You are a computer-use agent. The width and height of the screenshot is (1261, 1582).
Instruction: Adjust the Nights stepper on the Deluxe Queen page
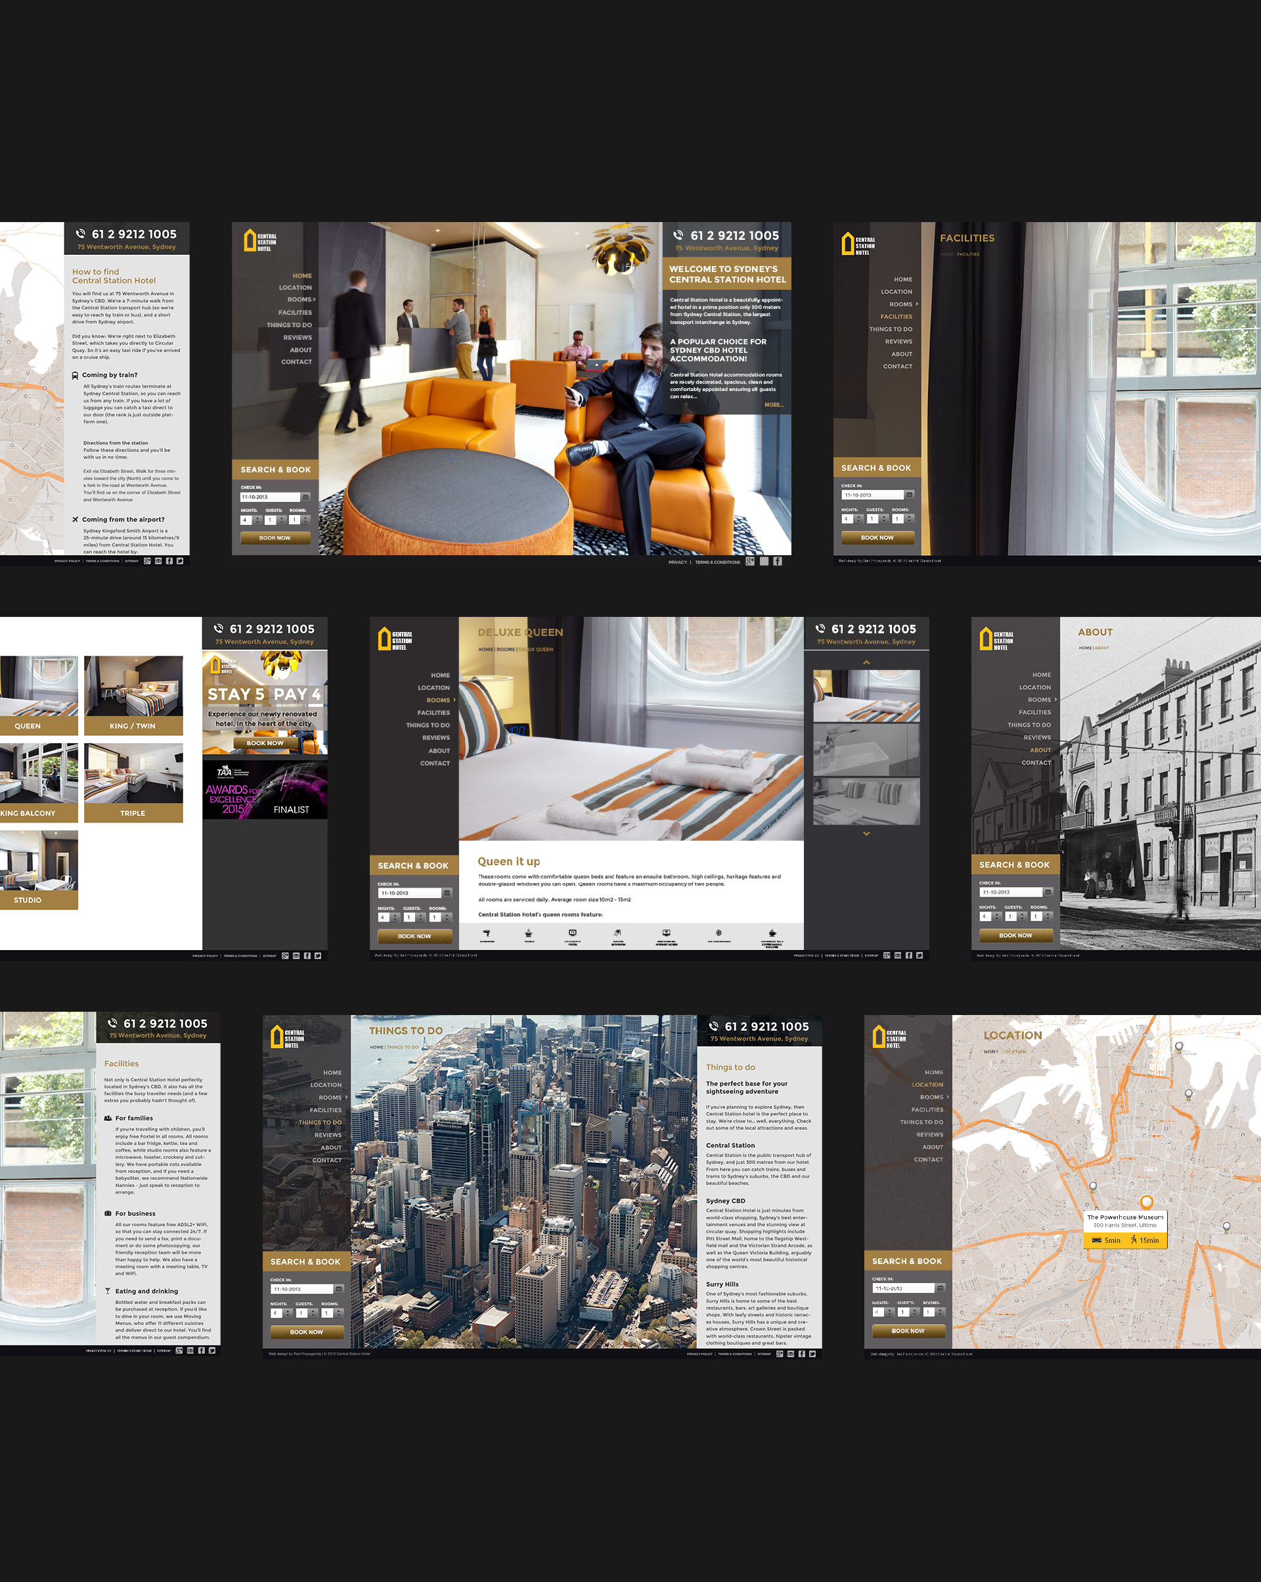tap(395, 917)
